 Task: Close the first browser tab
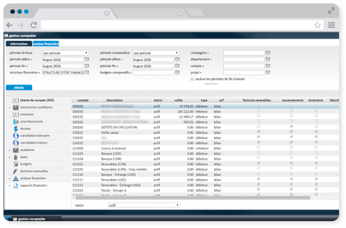[107, 13]
